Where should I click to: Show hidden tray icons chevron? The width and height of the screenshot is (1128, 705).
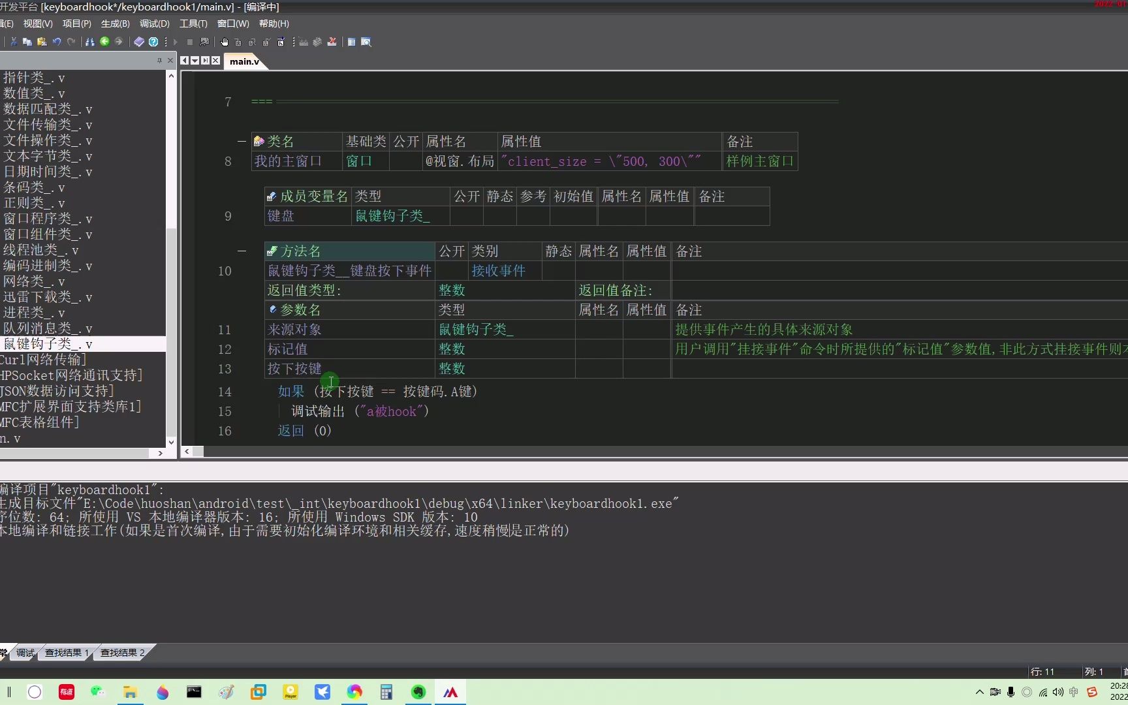979,692
